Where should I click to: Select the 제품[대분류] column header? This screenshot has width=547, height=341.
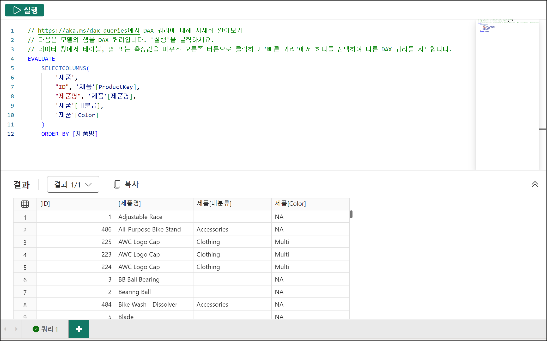(x=232, y=204)
